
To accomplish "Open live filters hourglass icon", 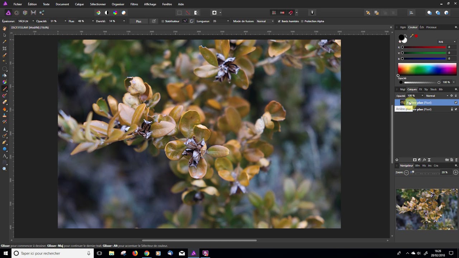I will [x=429, y=160].
